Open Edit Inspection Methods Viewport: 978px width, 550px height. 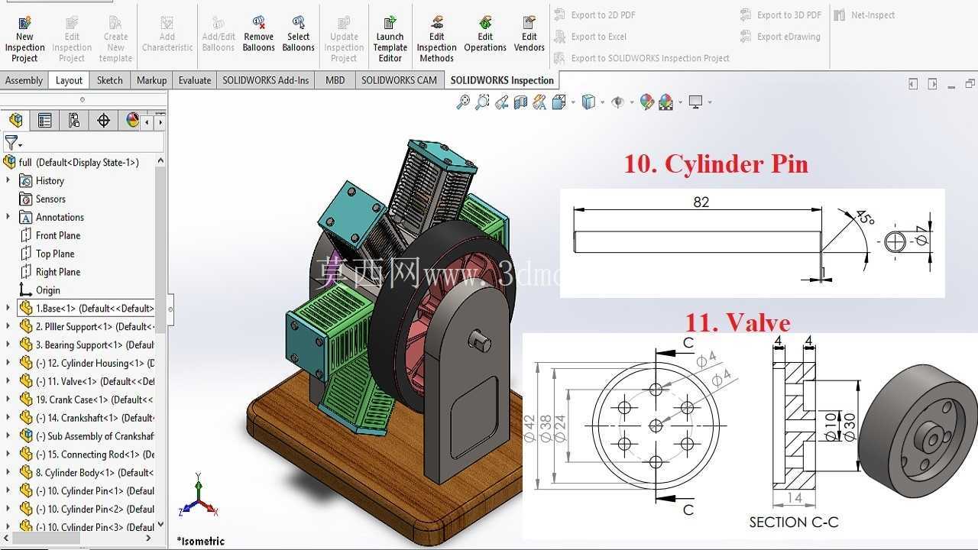point(437,37)
